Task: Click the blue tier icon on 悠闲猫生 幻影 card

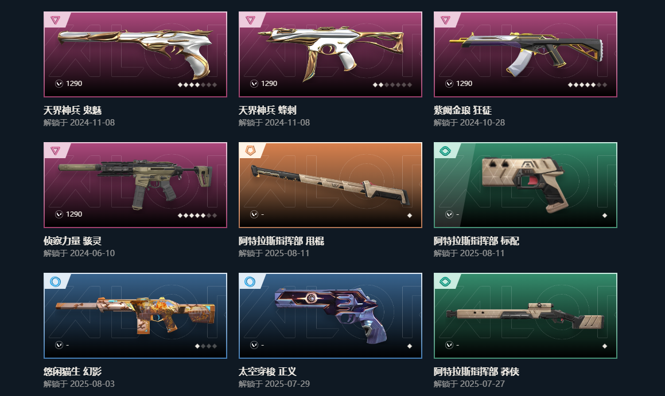Action: [x=55, y=281]
